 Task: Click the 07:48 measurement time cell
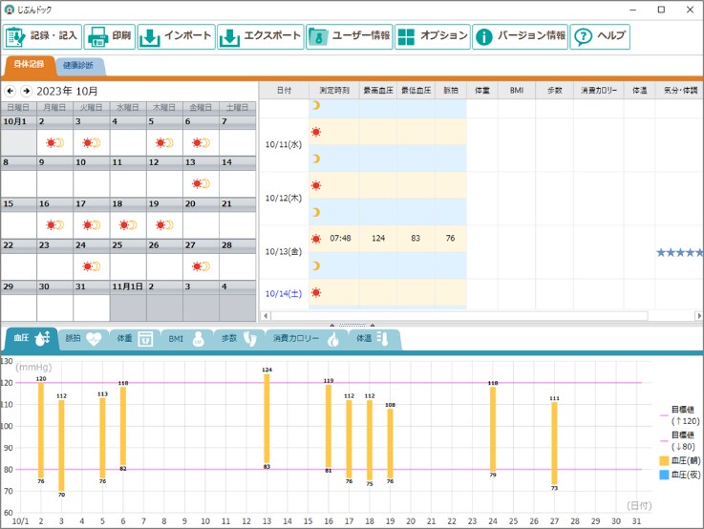click(340, 239)
